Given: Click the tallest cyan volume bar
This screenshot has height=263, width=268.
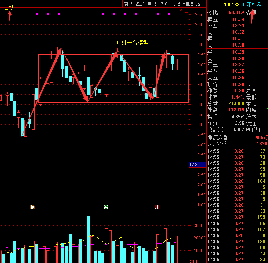Looking at the screenshot, I should coord(88,240).
